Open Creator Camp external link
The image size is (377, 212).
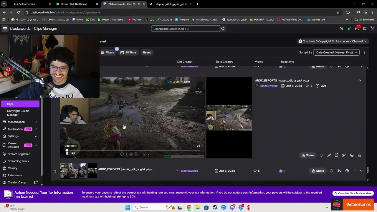point(20,182)
